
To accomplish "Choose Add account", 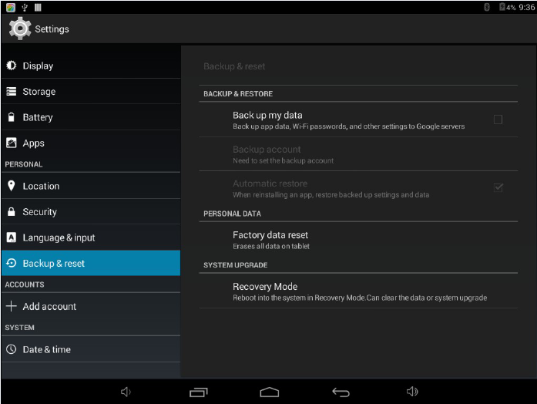I will pyautogui.click(x=91, y=306).
